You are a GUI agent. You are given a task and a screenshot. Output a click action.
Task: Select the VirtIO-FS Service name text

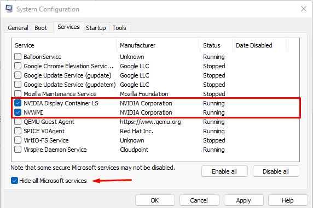pyautogui.click(x=46, y=140)
